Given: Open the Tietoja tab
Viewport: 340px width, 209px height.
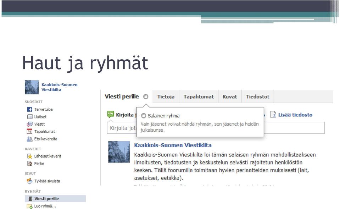Looking at the screenshot, I should click(x=166, y=97).
